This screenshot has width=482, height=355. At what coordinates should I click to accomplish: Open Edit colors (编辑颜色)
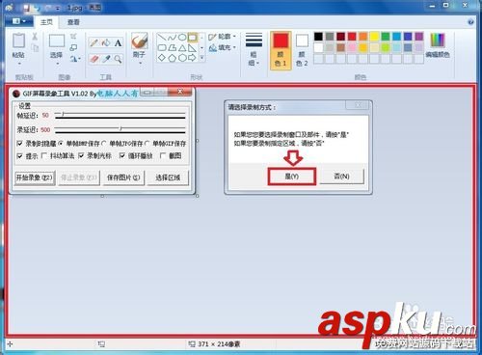click(x=438, y=45)
